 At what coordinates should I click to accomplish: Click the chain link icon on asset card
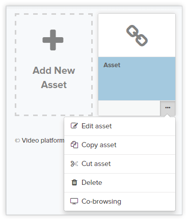137,36
